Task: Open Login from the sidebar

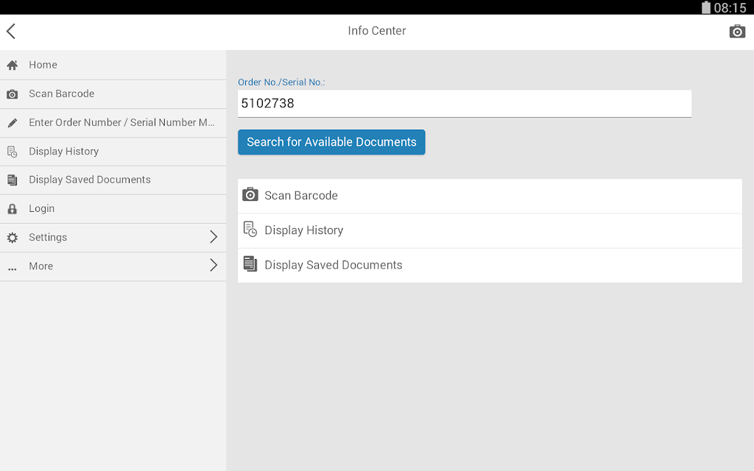Action: click(113, 208)
